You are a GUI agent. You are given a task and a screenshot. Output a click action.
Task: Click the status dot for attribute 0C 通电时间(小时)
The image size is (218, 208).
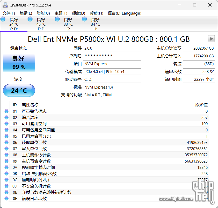6,180
